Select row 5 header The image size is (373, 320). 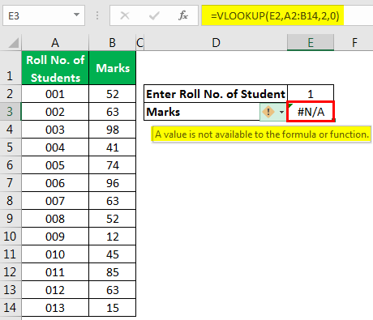coord(11,147)
